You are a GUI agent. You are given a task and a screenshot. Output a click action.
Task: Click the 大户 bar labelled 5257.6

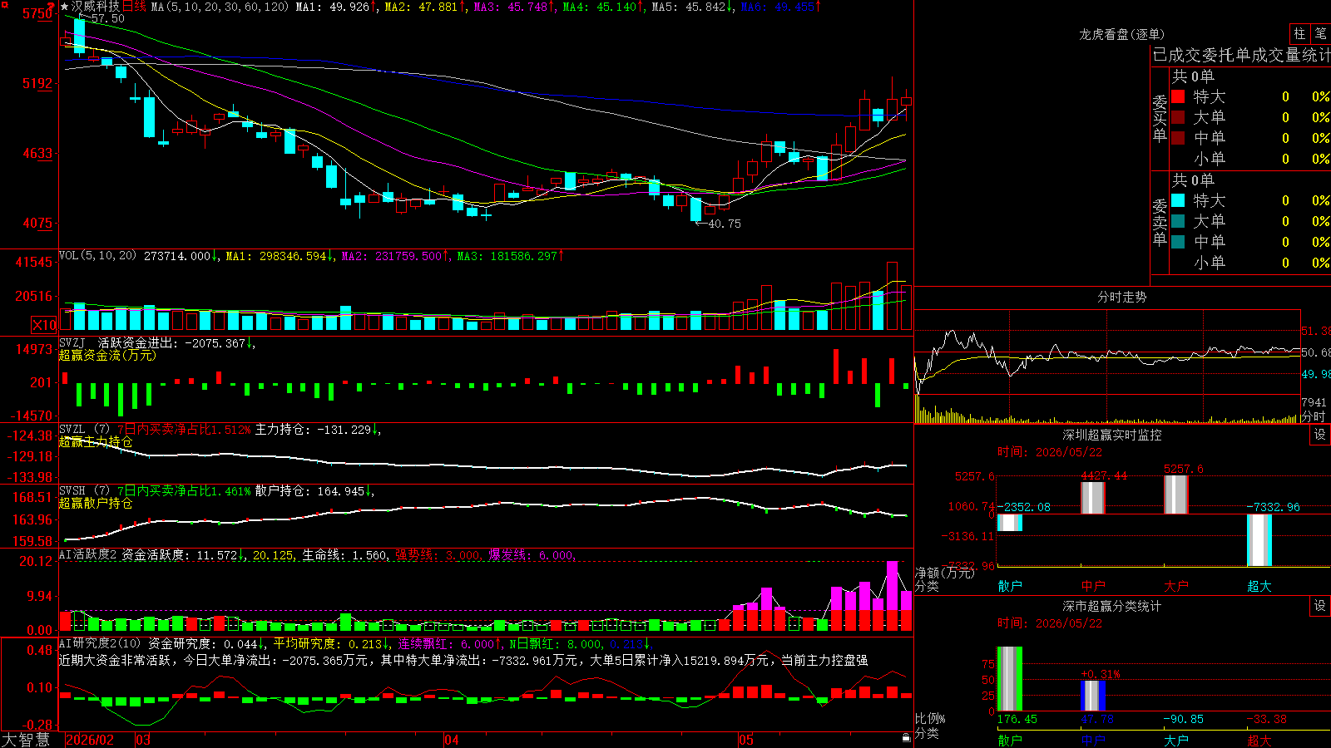coord(1176,495)
